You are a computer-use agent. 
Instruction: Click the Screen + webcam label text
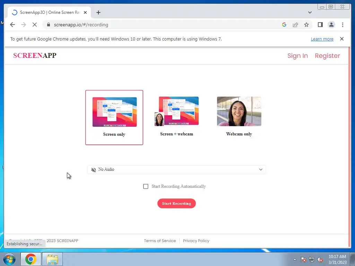176,134
